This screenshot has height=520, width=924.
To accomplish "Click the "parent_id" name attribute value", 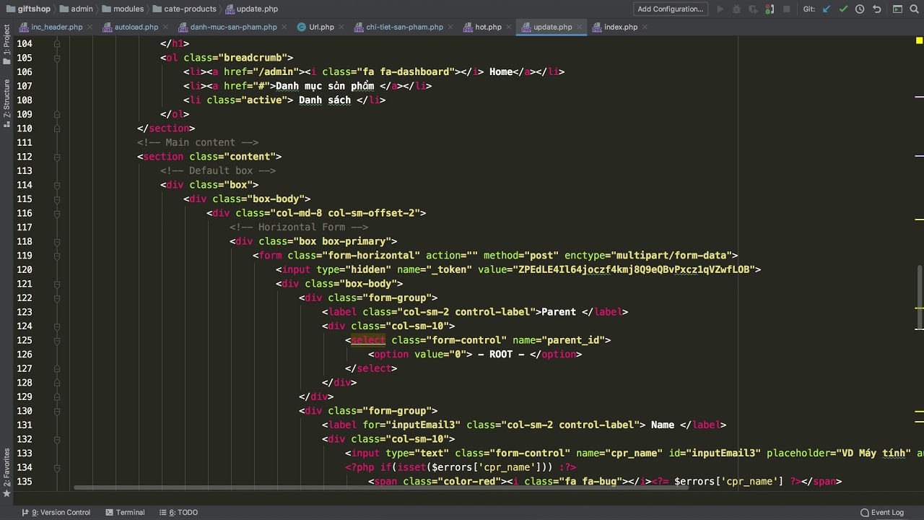I will [573, 340].
